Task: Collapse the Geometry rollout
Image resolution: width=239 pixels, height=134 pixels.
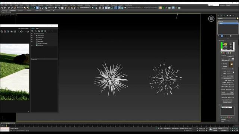Action: point(222,41)
